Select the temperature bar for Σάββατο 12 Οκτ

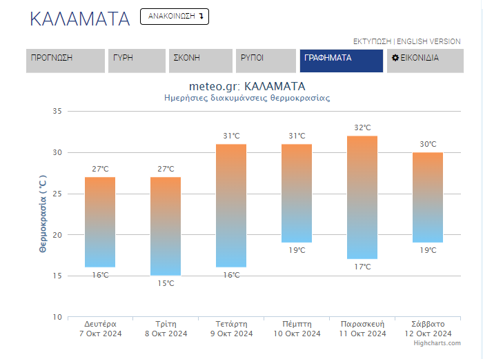(428, 197)
